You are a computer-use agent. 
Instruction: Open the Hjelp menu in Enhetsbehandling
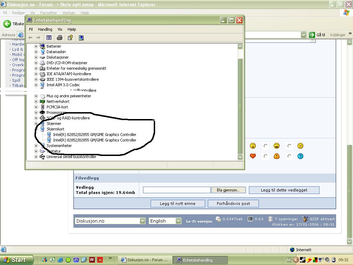[x=72, y=29]
